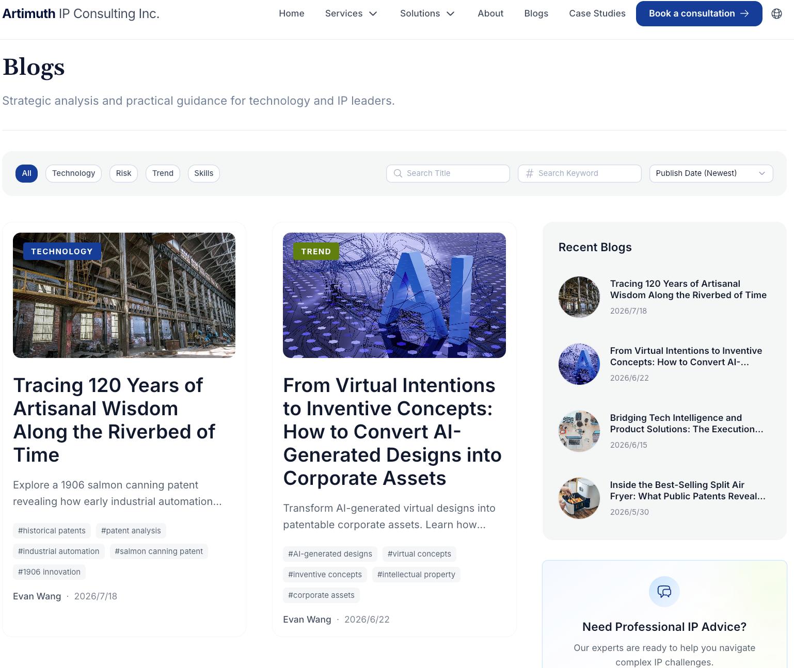
Task: Open the Blogs nav link
Action: click(x=536, y=13)
